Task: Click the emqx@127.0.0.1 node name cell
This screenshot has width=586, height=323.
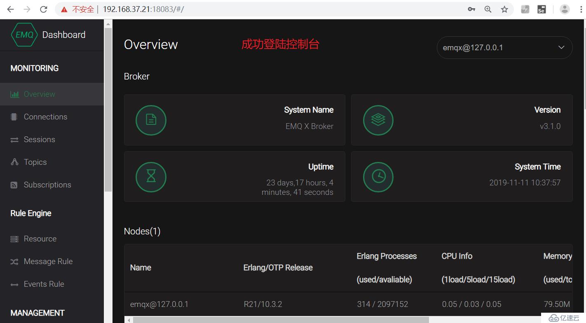Action: point(159,304)
